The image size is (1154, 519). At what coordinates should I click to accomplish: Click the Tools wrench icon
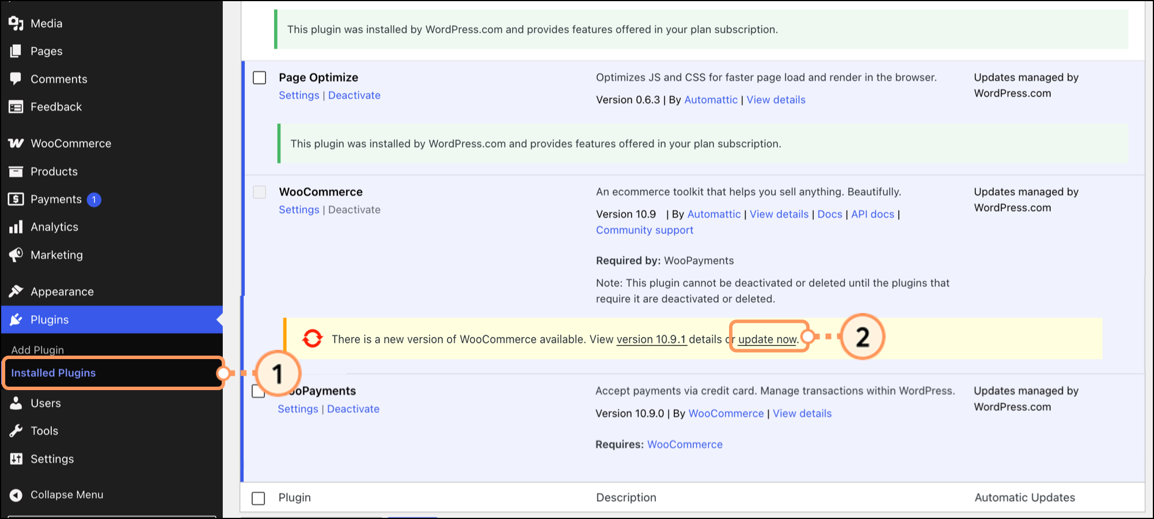coord(16,430)
